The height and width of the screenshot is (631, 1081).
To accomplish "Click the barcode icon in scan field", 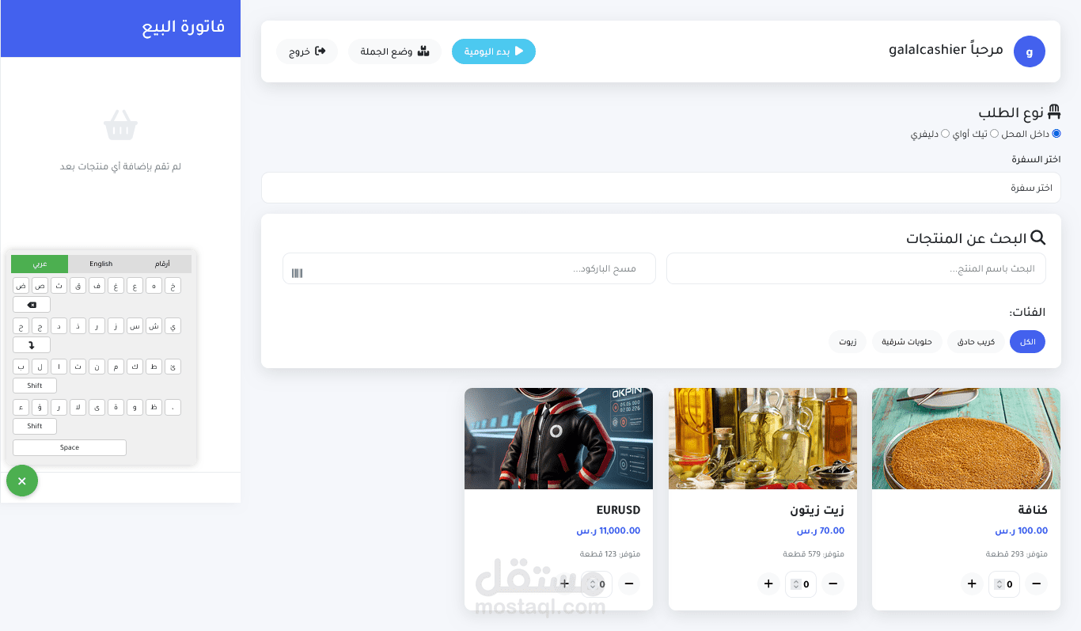I will (x=297, y=273).
